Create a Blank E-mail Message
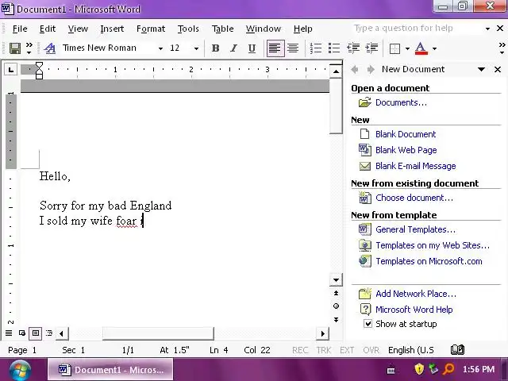This screenshot has width=508, height=381. pos(416,166)
